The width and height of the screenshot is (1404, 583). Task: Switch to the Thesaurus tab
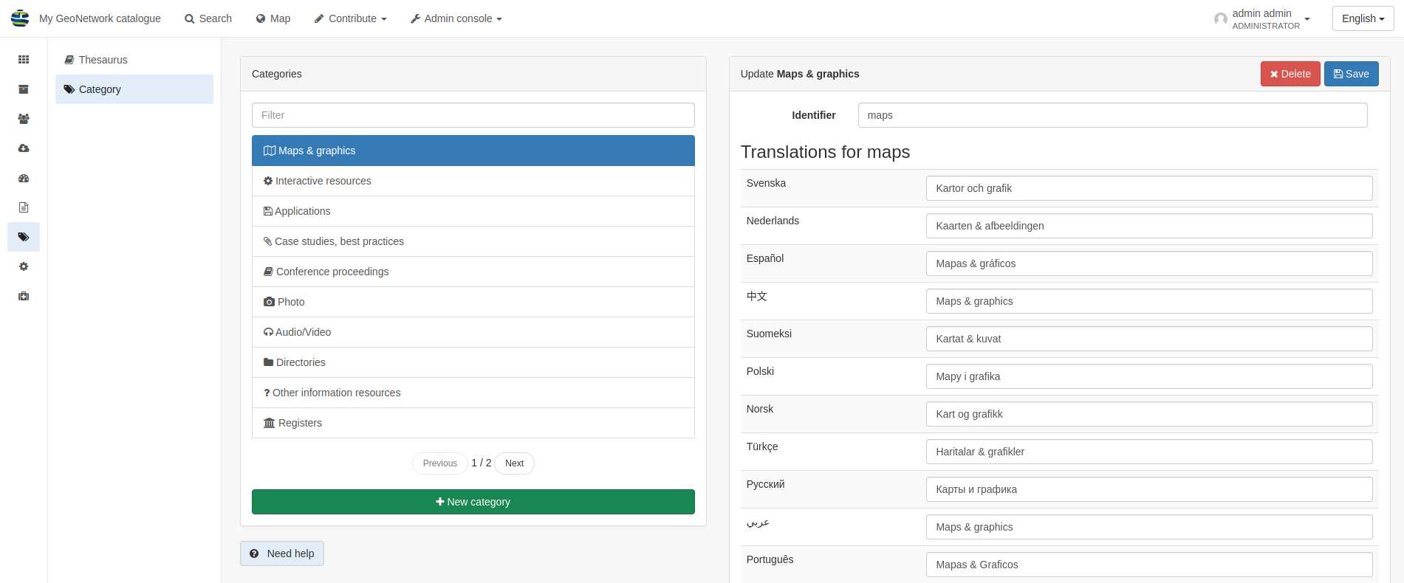coord(134,60)
